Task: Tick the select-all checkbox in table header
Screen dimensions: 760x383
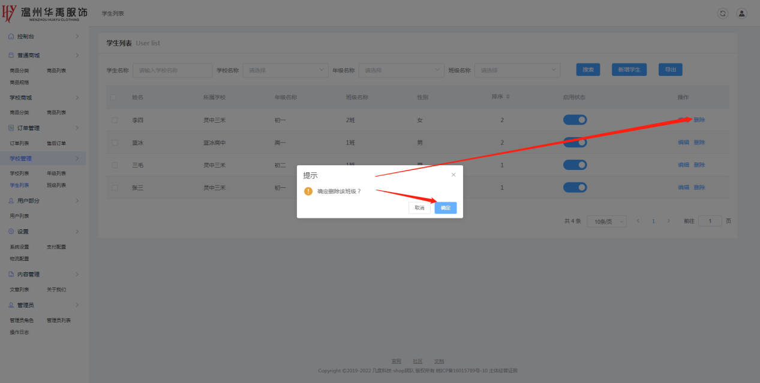Action: point(115,97)
